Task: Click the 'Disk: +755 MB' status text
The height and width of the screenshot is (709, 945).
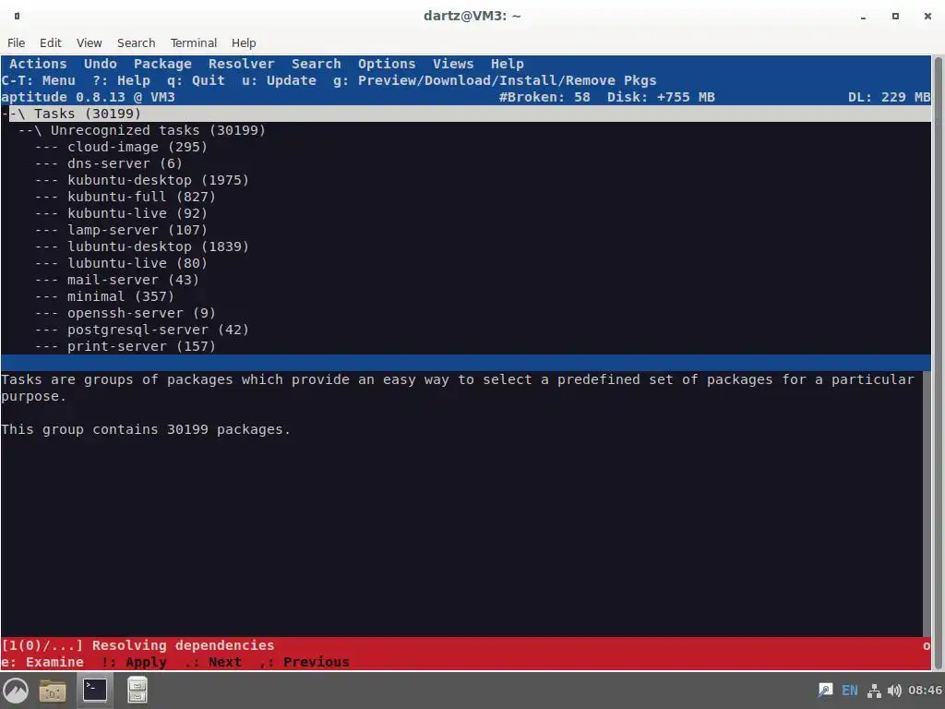Action: click(661, 97)
